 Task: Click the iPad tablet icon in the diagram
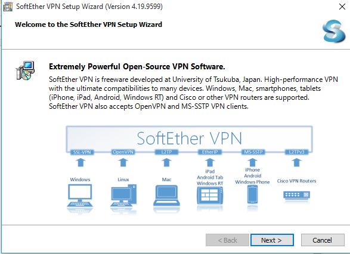(x=210, y=196)
